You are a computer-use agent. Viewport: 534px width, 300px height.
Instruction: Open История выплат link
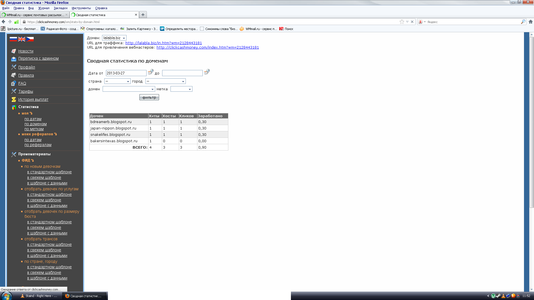click(33, 99)
